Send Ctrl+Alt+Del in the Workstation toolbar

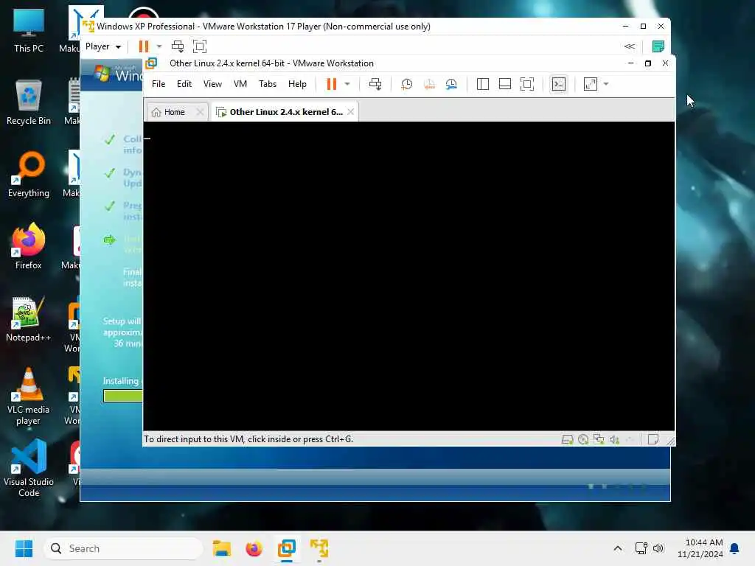coord(375,84)
